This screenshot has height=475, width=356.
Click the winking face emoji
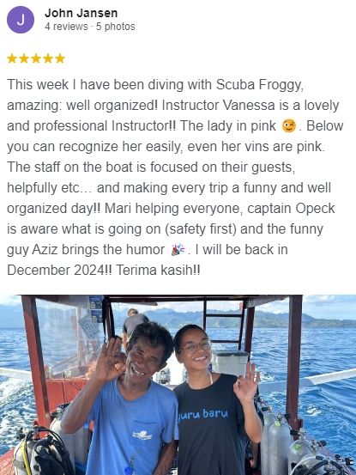288,126
